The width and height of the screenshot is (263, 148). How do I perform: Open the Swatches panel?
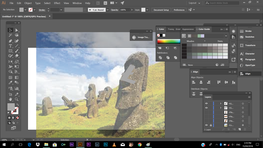pos(249,37)
